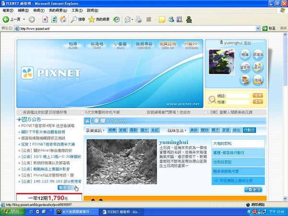Go to the Home page icon
The height and width of the screenshot is (216, 288).
point(63,19)
